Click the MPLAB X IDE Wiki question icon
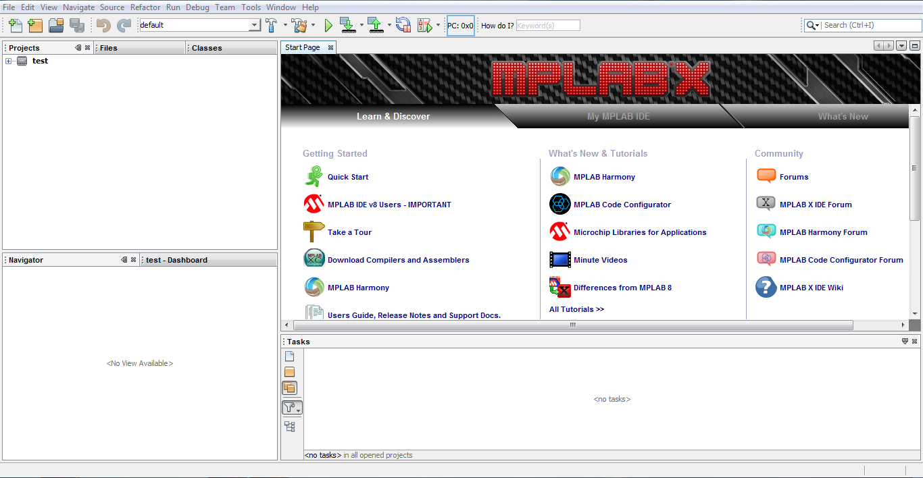This screenshot has height=478, width=923. click(766, 288)
